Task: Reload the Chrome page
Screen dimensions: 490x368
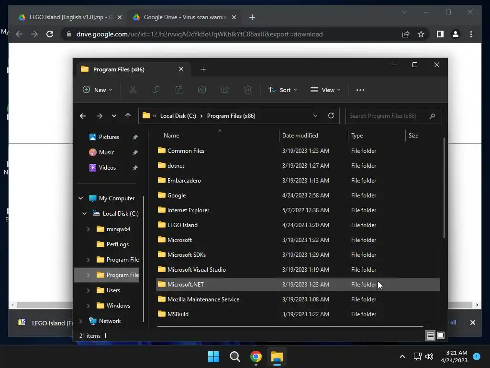Action: pyautogui.click(x=50, y=34)
